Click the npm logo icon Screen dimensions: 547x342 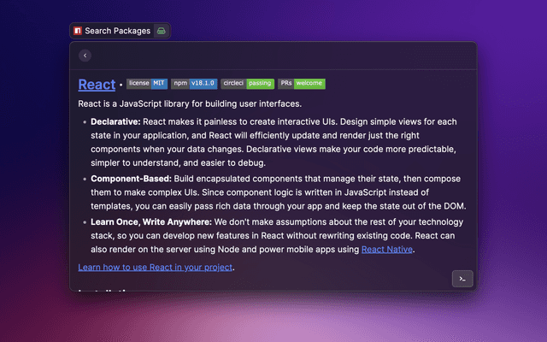coord(78,31)
